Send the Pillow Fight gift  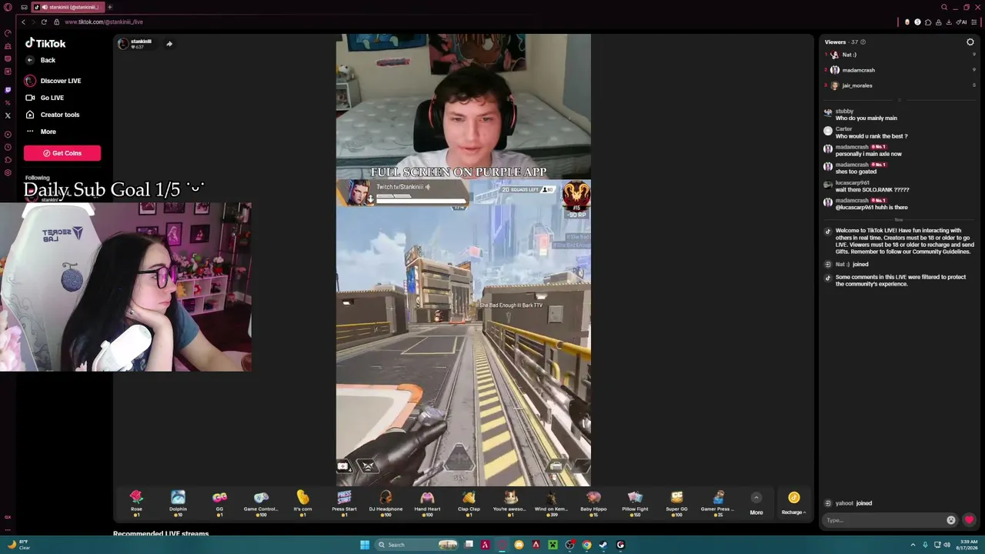[x=635, y=502]
